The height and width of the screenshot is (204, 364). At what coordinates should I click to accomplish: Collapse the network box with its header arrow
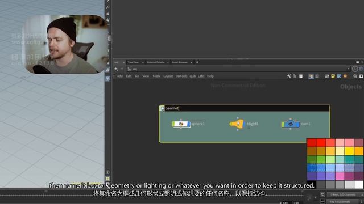pos(162,108)
